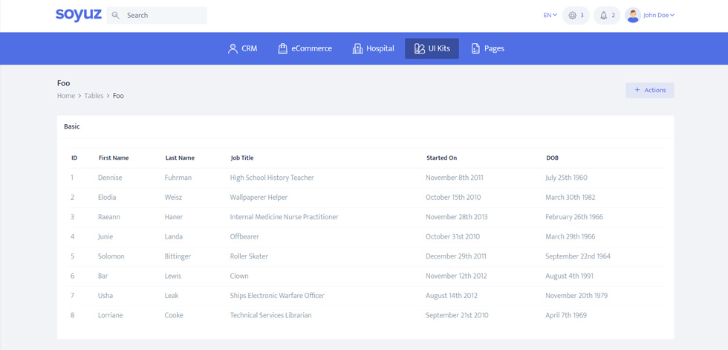Click the eCommerce shopping bag icon
728x350 pixels.
pyautogui.click(x=282, y=48)
